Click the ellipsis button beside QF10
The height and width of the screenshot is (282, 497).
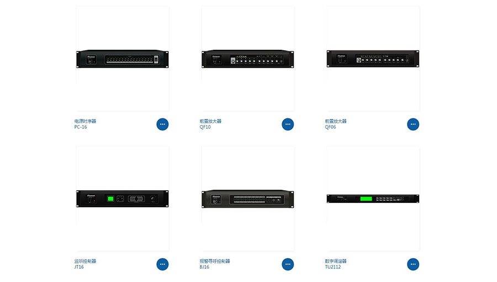point(288,124)
